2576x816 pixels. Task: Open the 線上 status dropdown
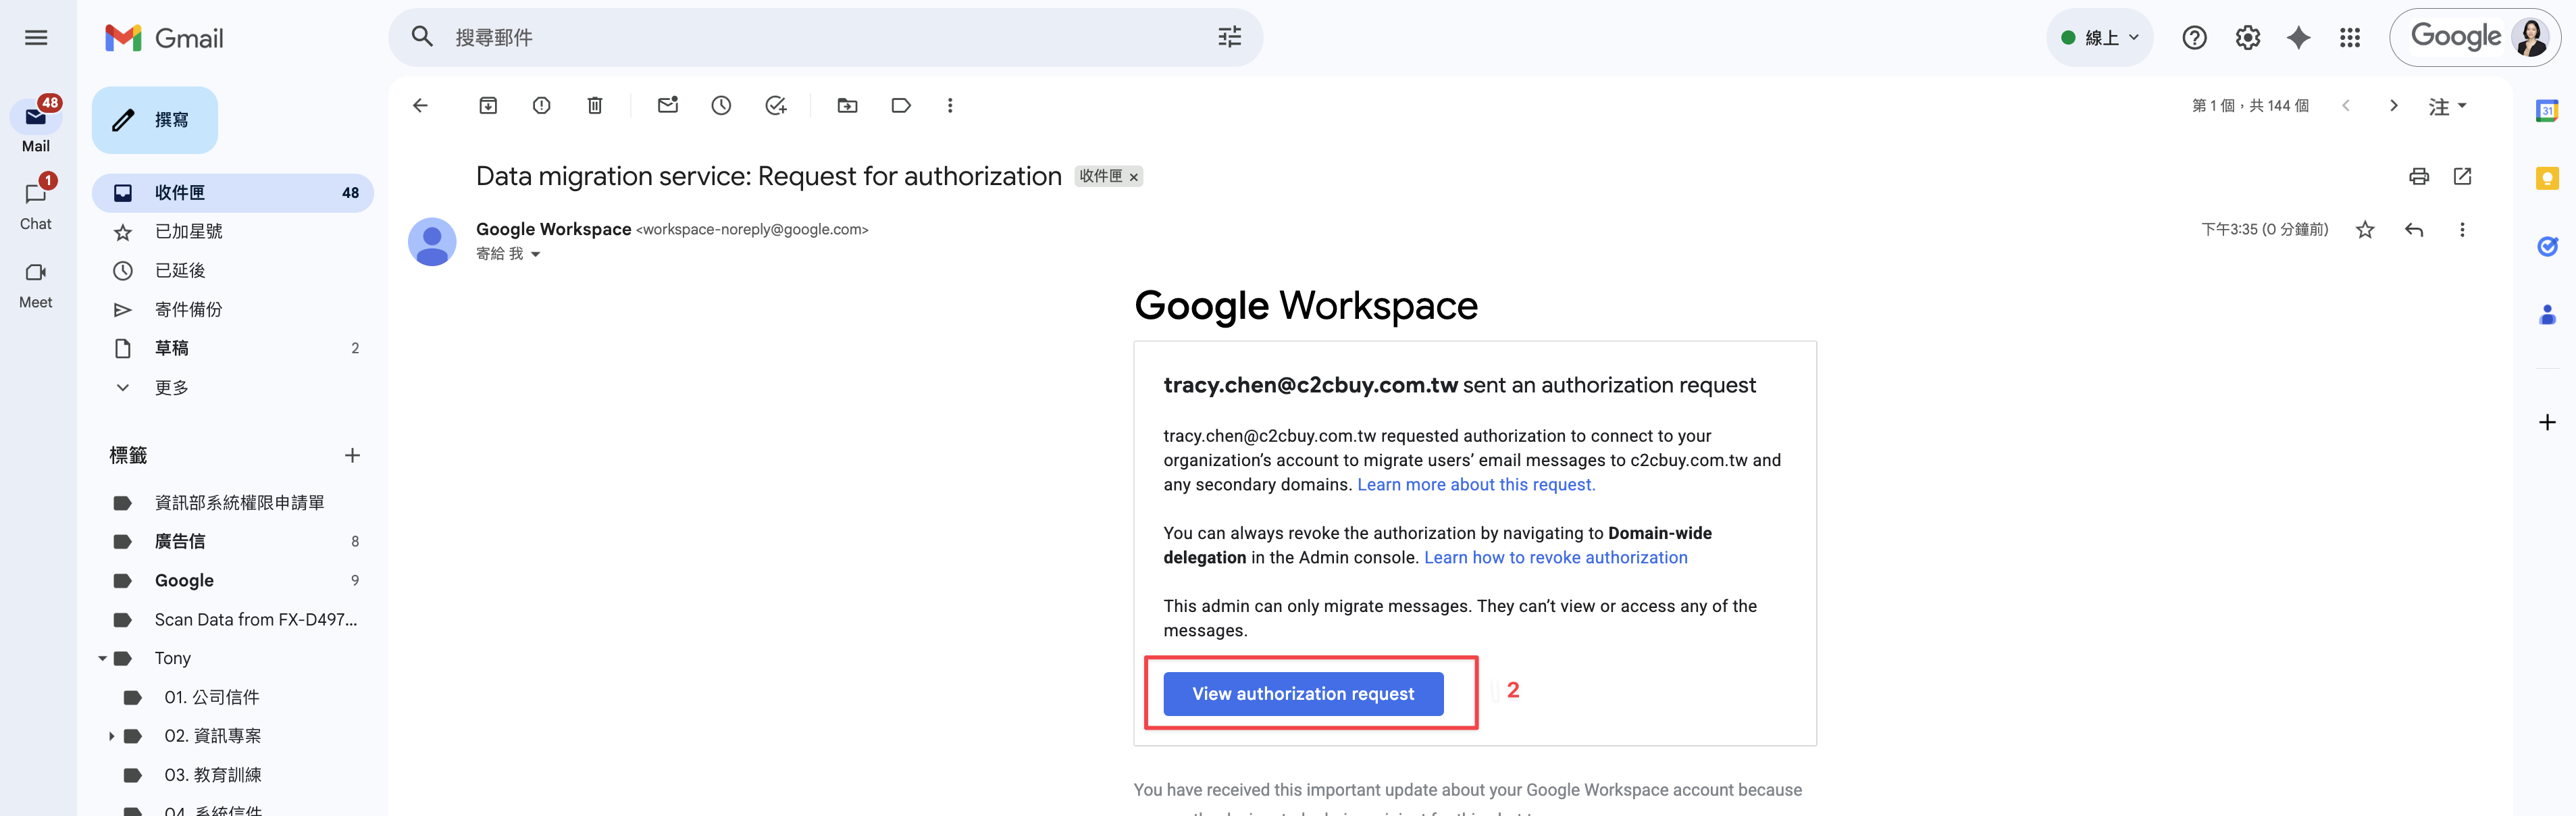[2099, 38]
